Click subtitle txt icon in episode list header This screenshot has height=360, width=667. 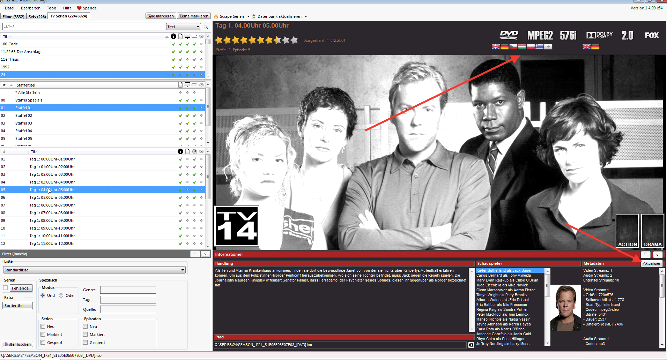(x=194, y=151)
